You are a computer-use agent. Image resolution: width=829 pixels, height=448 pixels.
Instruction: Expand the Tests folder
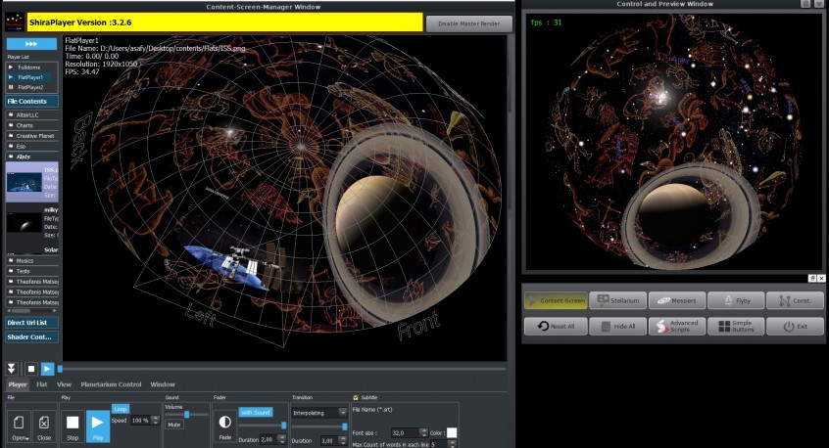31,271
